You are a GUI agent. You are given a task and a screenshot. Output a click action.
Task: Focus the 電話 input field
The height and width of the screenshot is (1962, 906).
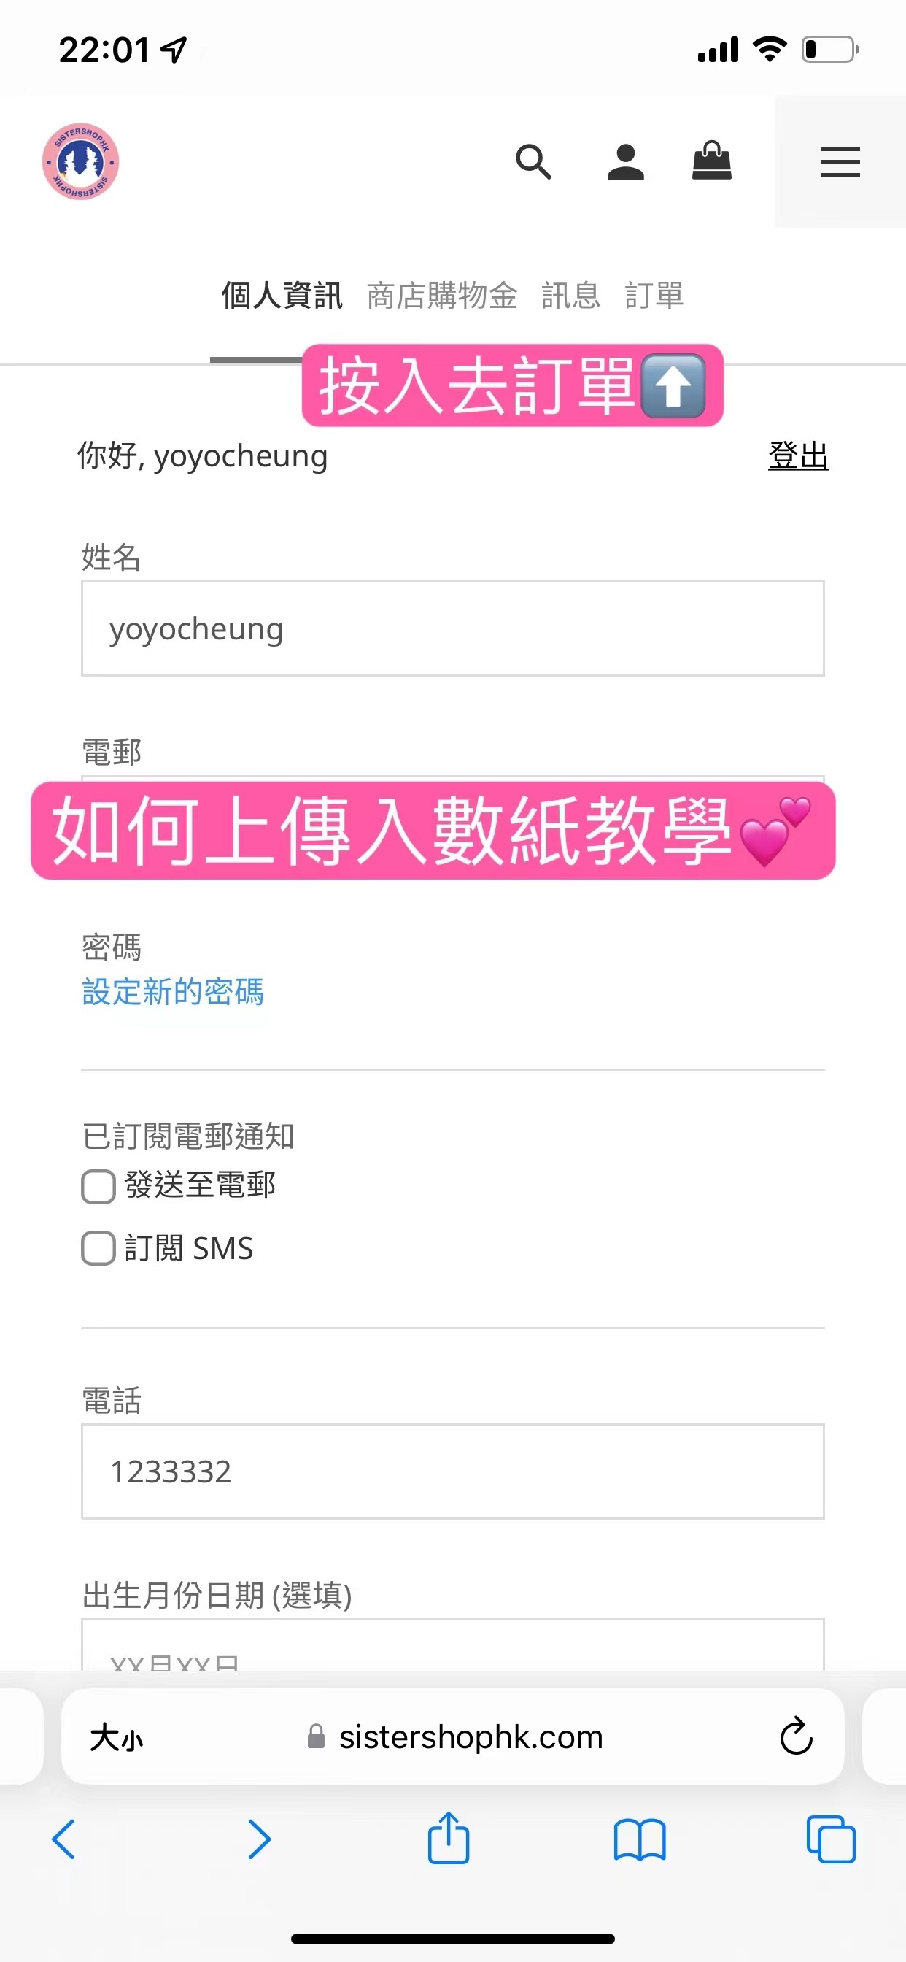click(x=453, y=1471)
